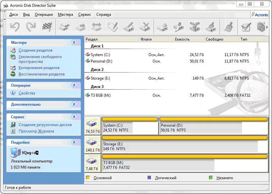The image size is (272, 194).
Task: Click the Undo arrow toolbar icon
Action: (14, 27)
